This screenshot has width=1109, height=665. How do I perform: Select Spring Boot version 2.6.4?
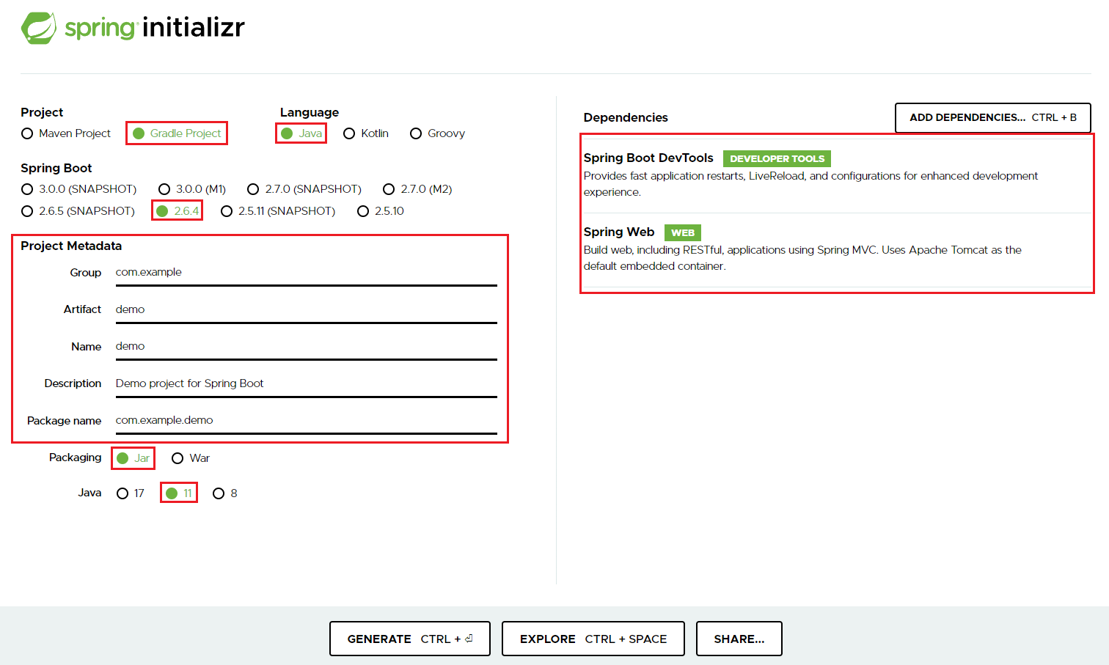click(177, 211)
